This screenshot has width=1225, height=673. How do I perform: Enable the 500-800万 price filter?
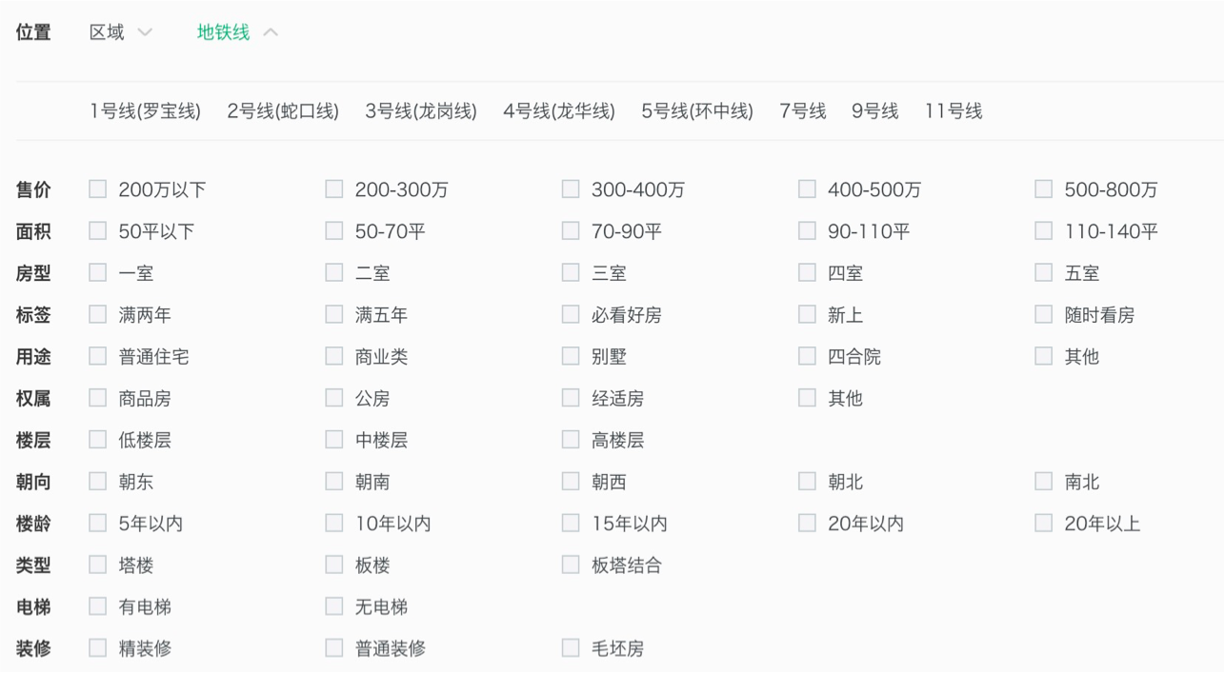tap(1044, 189)
